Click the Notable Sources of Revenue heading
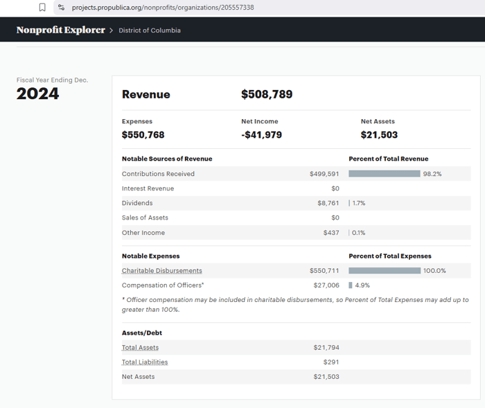The image size is (485, 408). 167,159
